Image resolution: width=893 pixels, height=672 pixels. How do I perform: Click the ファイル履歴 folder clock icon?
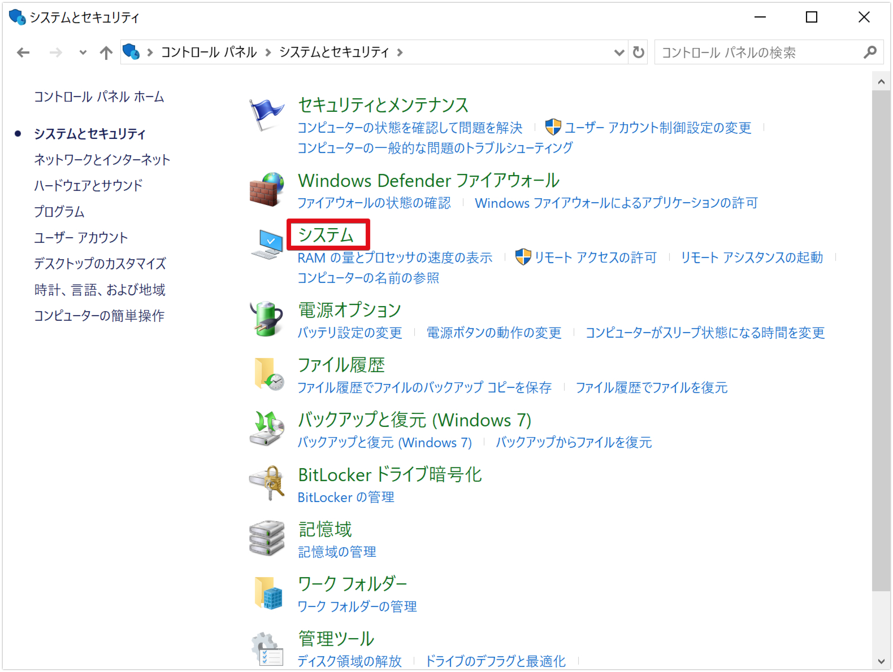pyautogui.click(x=269, y=374)
